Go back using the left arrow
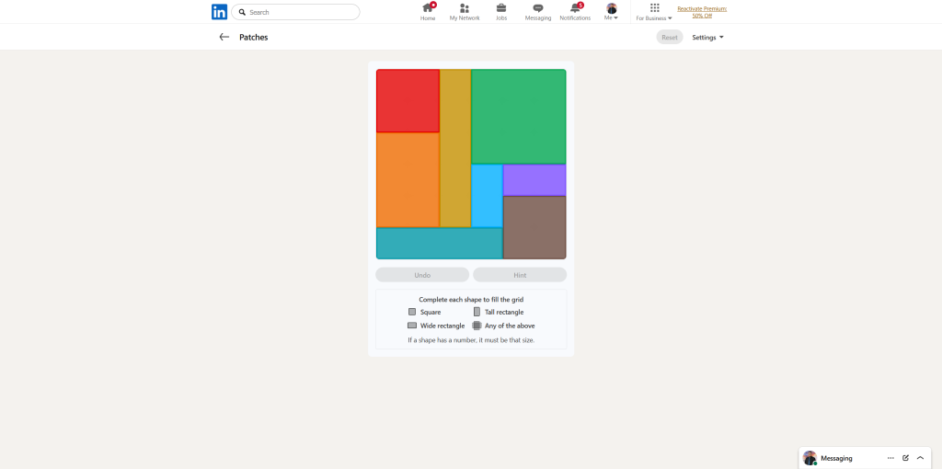Viewport: 942px width, 469px height. 224,37
